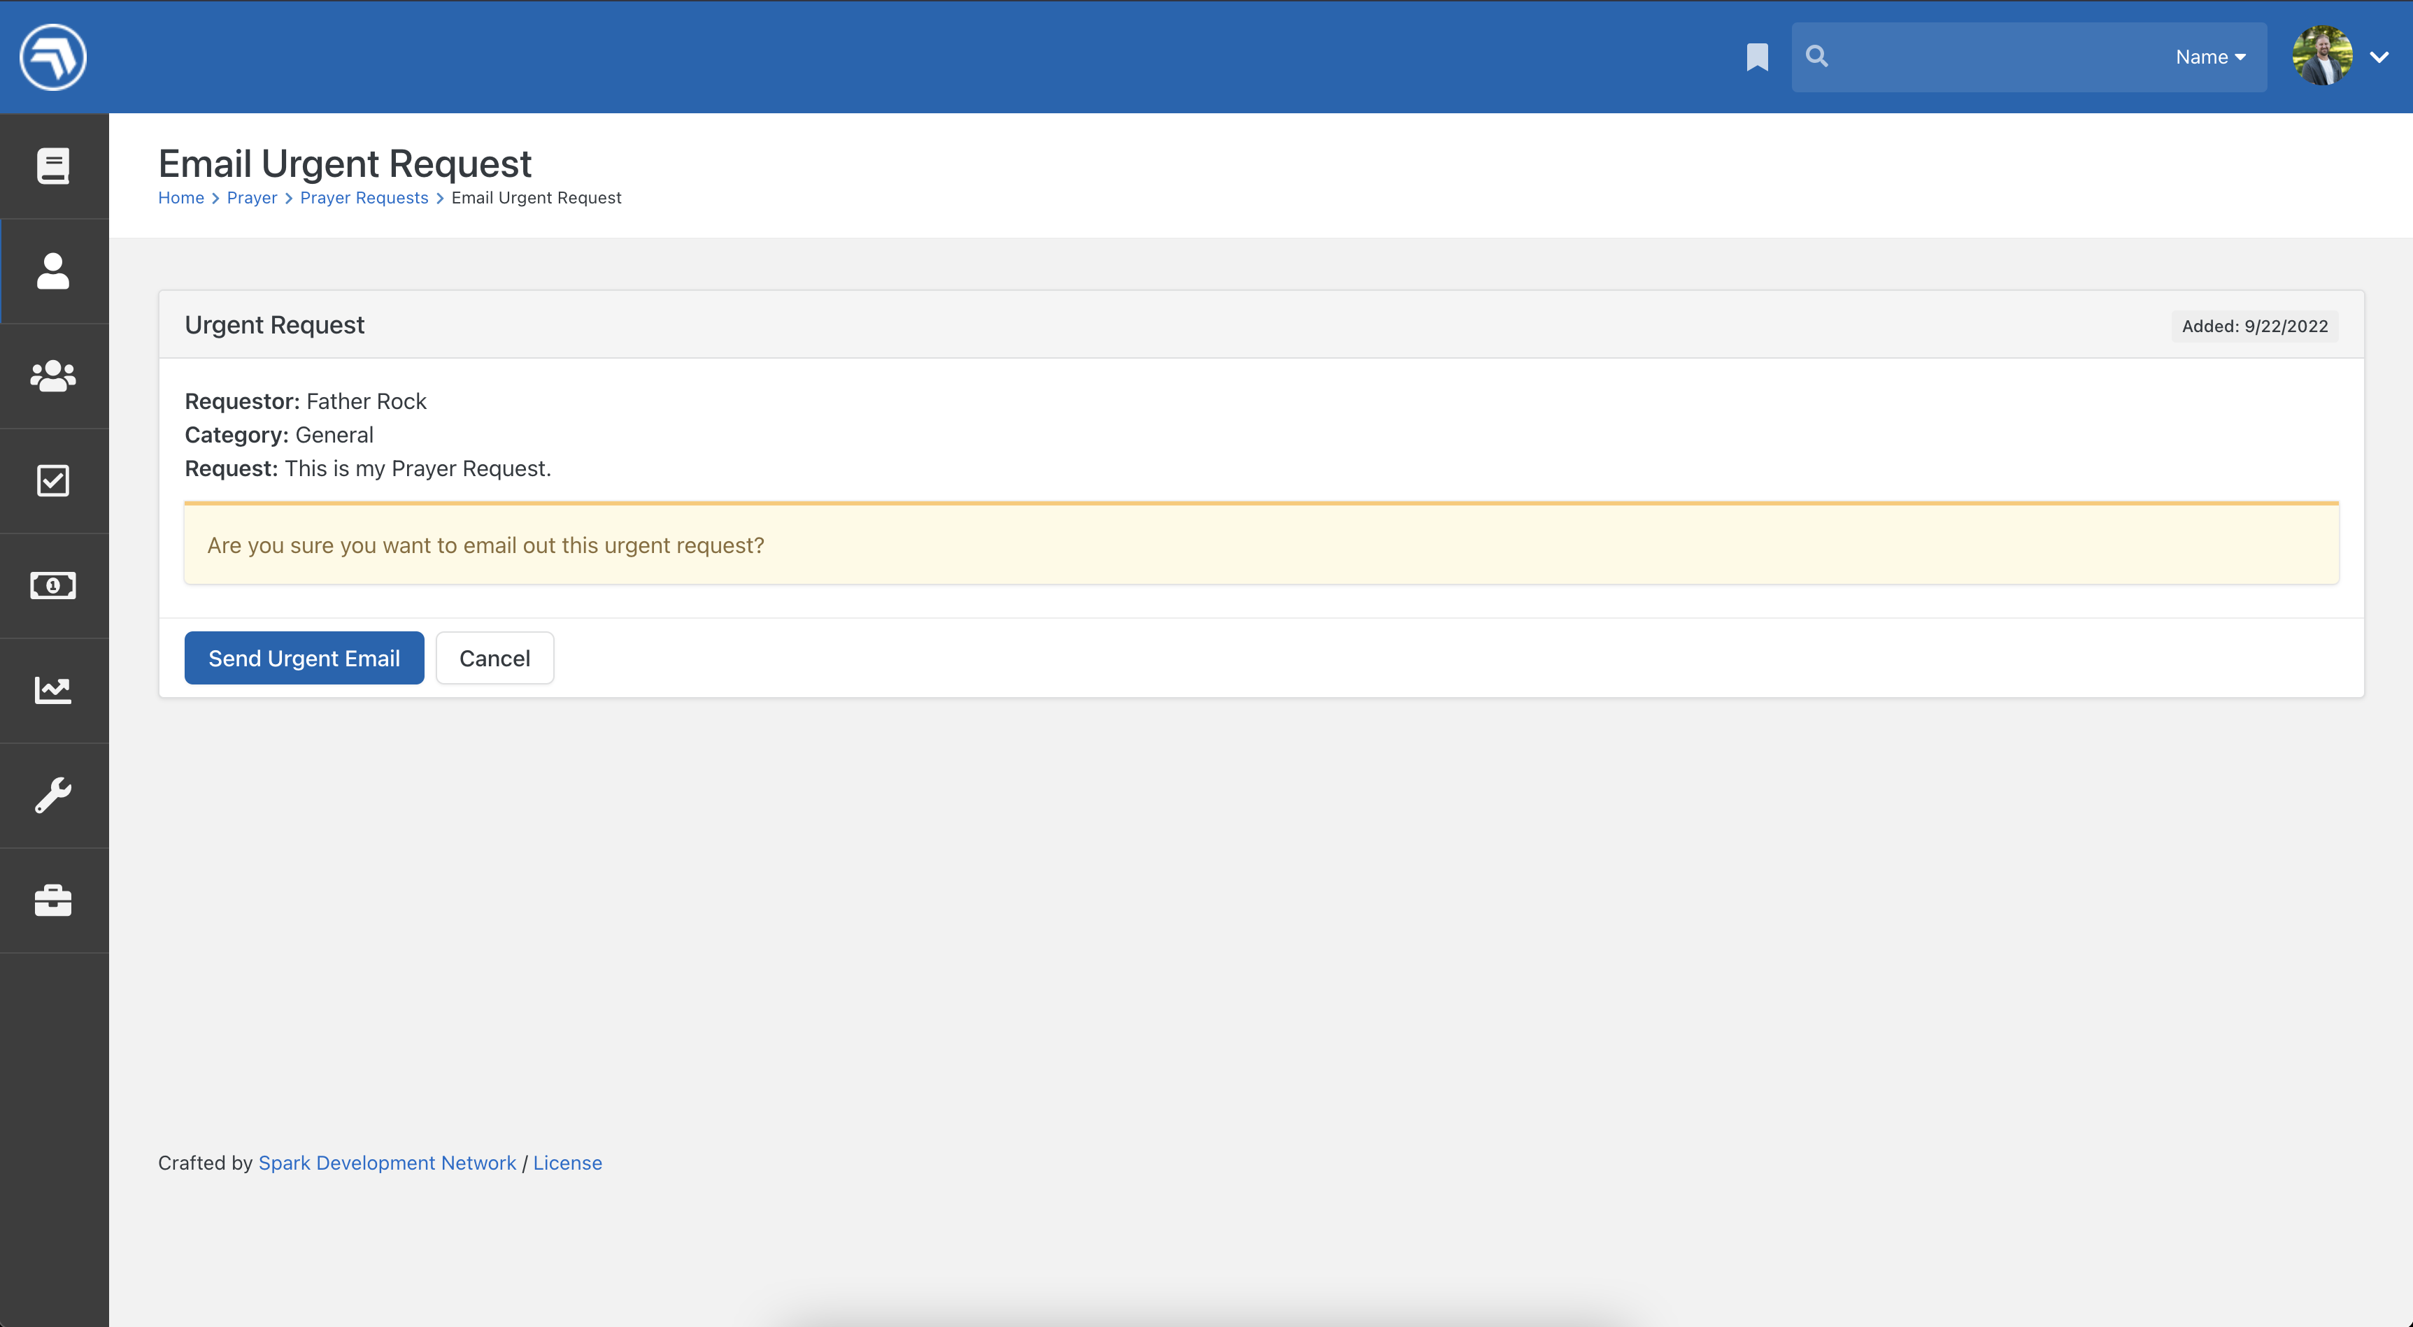This screenshot has width=2413, height=1327.
Task: Open the Name search type dropdown
Action: click(x=2211, y=57)
